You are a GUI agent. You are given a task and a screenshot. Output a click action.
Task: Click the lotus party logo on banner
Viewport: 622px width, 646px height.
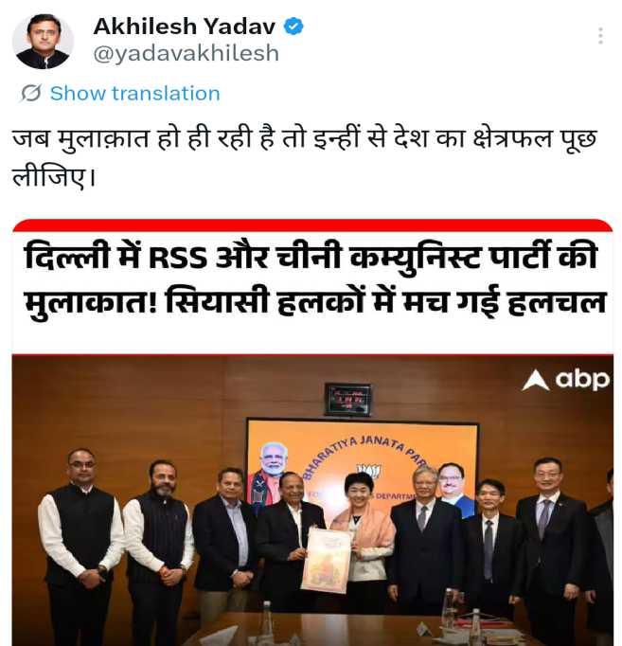click(369, 471)
